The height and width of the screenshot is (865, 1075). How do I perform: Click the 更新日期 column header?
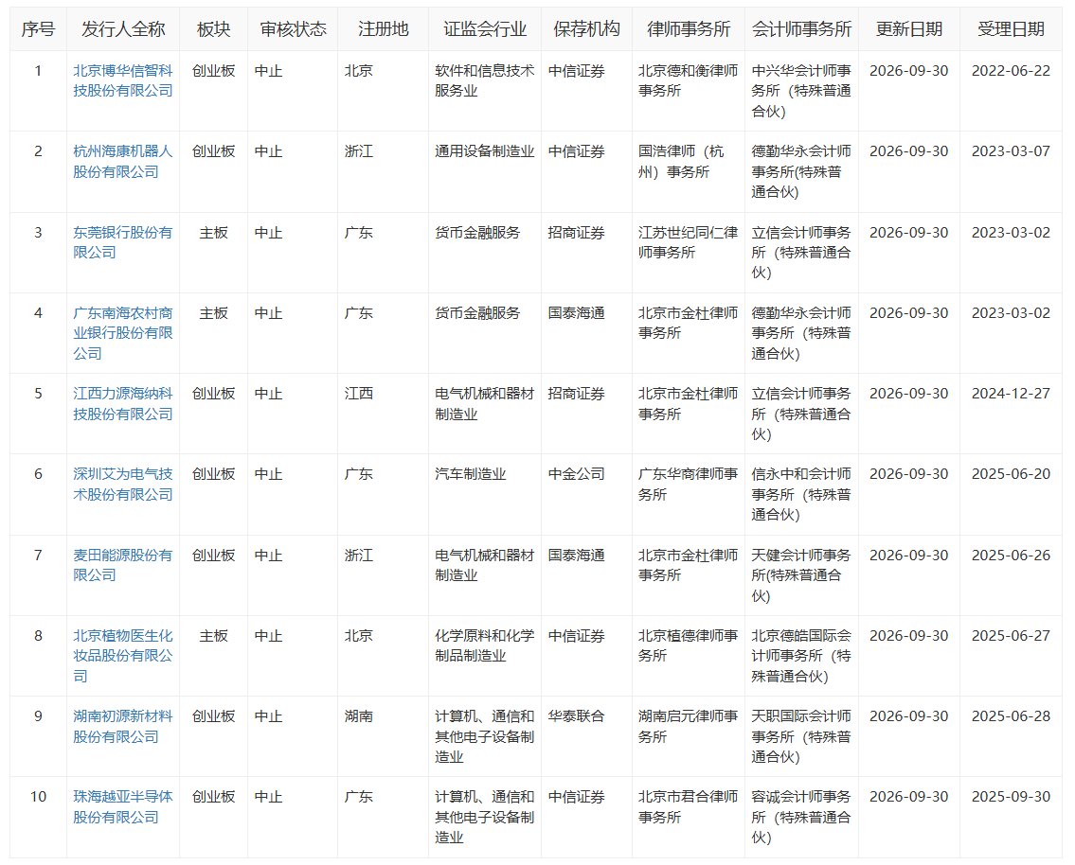tap(909, 28)
